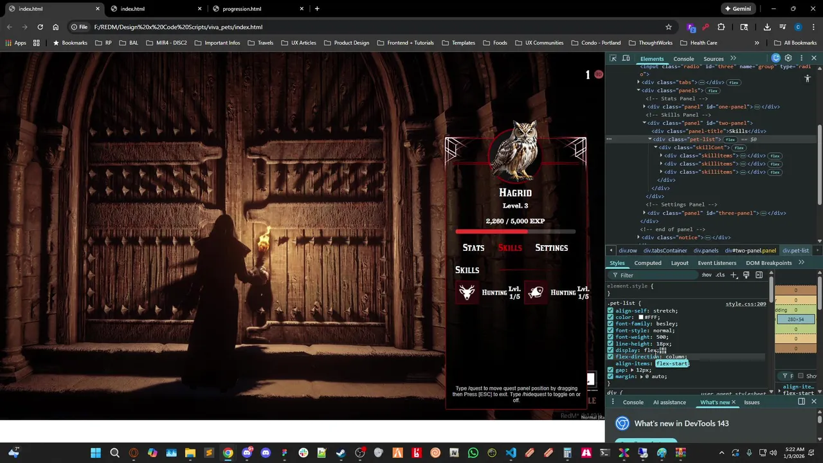Collapse the div class panels node
Viewport: 823px width, 463px height.
point(638,91)
